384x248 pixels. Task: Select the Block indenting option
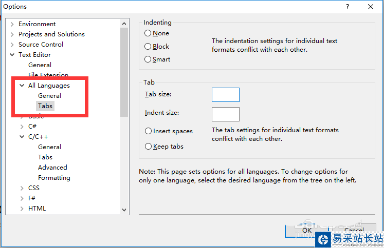(x=148, y=46)
